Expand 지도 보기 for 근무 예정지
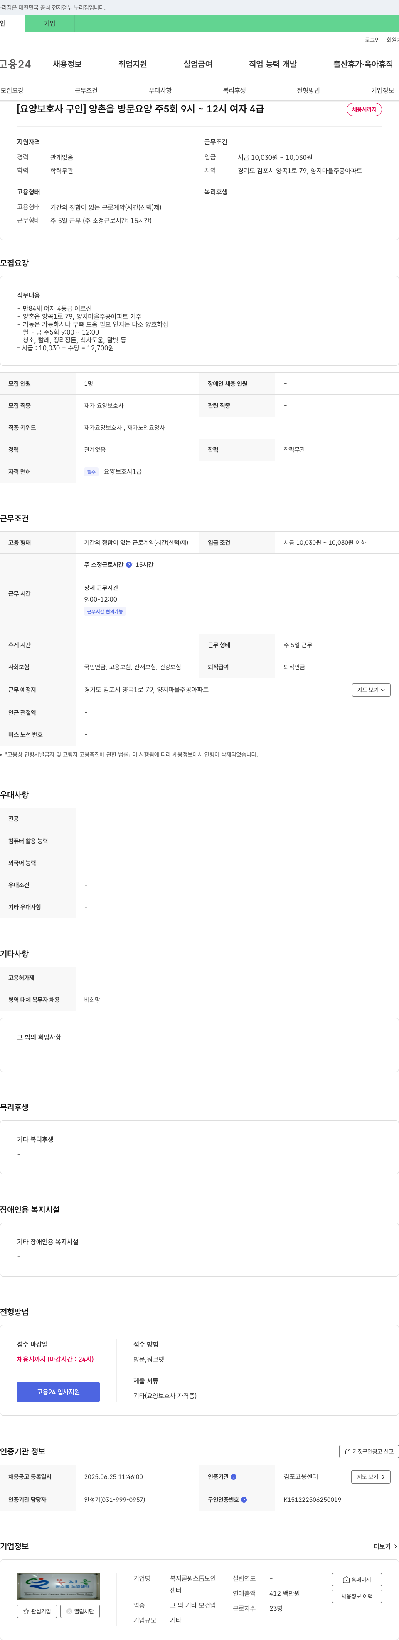399x1640 pixels. 371,690
